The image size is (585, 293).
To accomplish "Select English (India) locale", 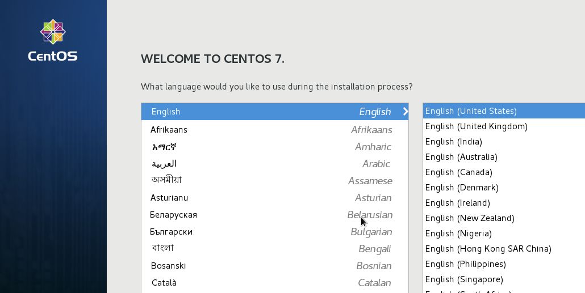I will click(504, 142).
